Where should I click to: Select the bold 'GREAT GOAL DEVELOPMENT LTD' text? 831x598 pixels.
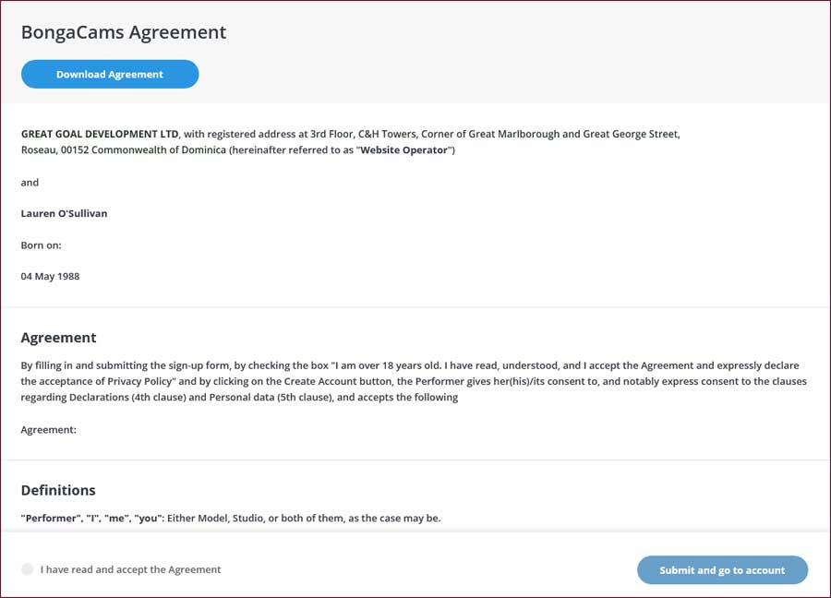pyautogui.click(x=99, y=133)
